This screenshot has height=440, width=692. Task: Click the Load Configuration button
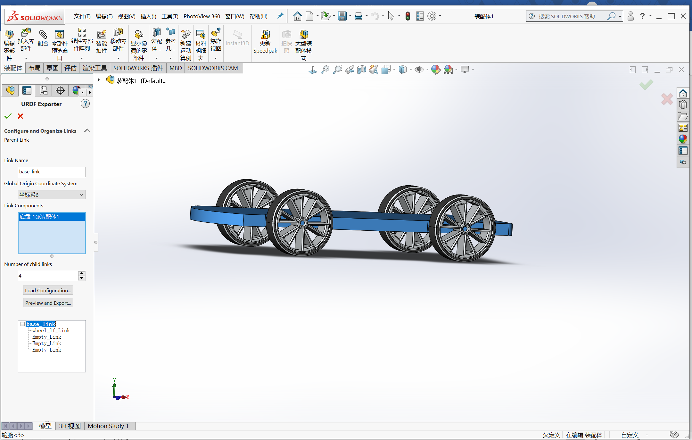click(x=48, y=290)
